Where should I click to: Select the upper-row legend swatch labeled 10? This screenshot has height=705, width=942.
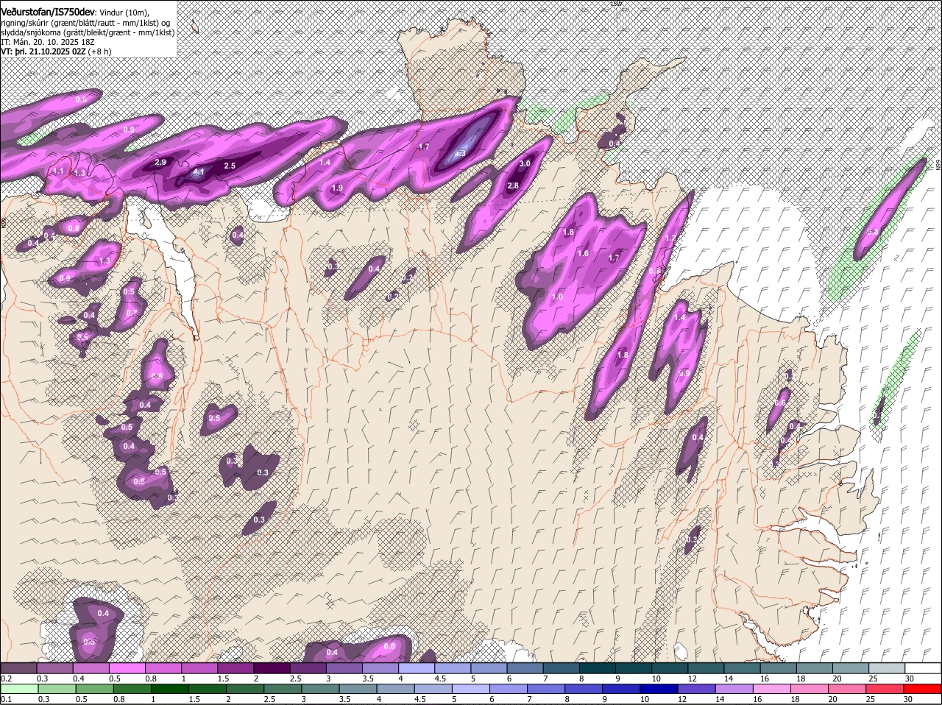669,667
